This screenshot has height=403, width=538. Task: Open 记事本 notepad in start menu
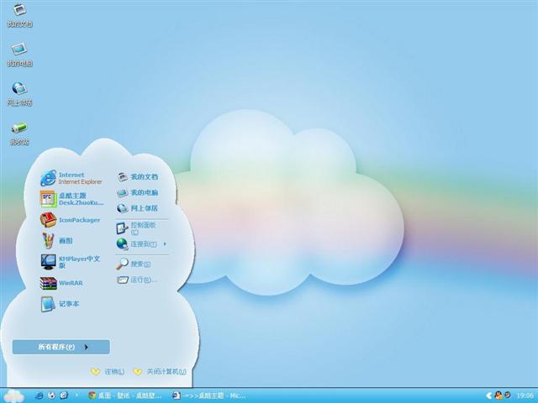tap(60, 304)
